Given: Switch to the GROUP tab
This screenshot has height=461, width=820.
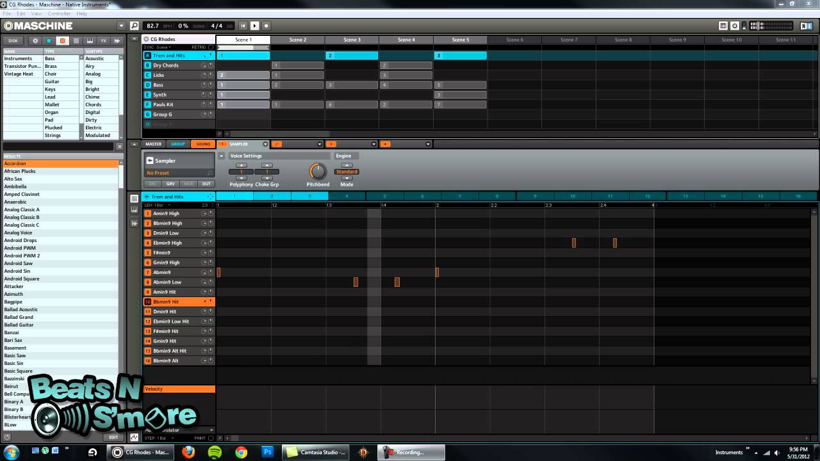Looking at the screenshot, I should pyautogui.click(x=178, y=144).
